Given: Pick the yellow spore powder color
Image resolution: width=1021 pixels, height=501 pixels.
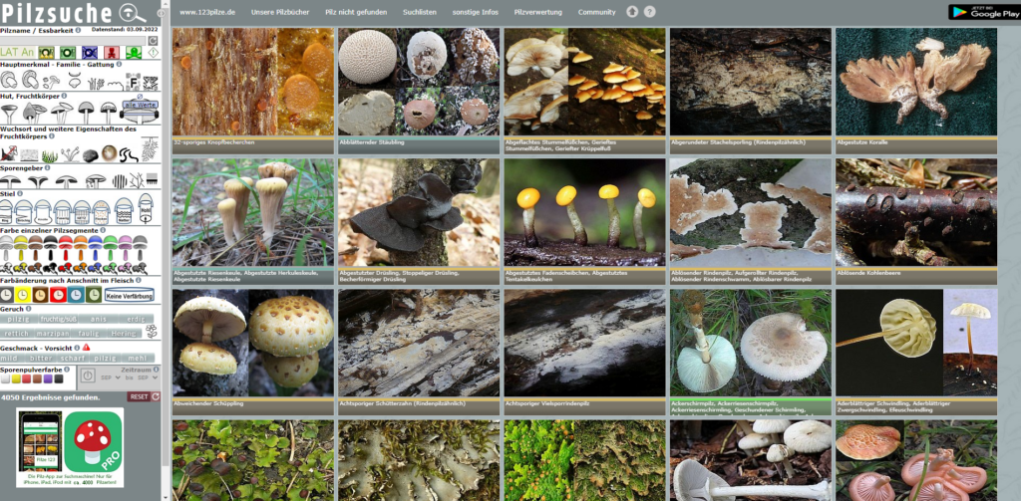Looking at the screenshot, I should point(16,378).
